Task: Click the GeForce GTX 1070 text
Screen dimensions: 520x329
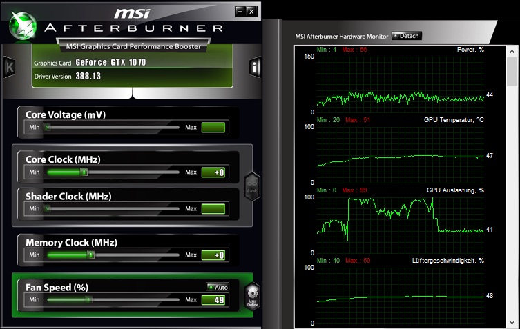Action: (x=110, y=62)
